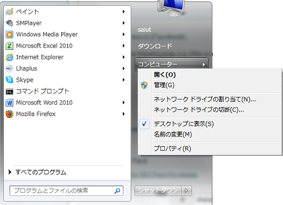Expand the Windows Media Player jump list arrow
Screen dimensions: 283x205
pos(123,35)
